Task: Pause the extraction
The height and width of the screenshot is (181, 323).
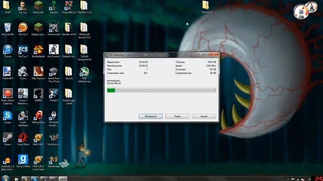Action: point(177,116)
